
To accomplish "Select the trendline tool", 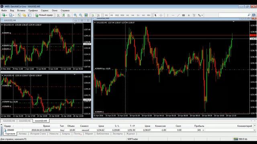I will click(178, 15).
